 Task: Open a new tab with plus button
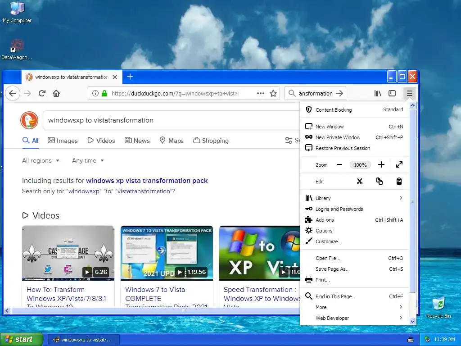pyautogui.click(x=130, y=77)
